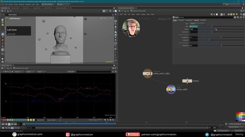Adjust the Exponent slider handle
Viewport: 245px width, 137px height.
pyautogui.click(x=209, y=40)
